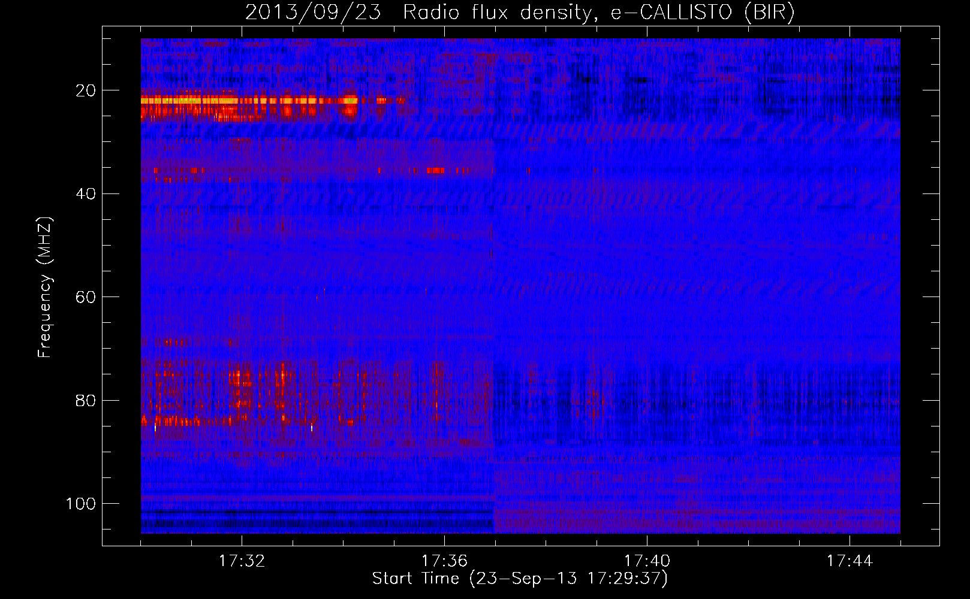Click the '20' frequency tick label
Viewport: 970px width, 599px height.
tap(87, 90)
